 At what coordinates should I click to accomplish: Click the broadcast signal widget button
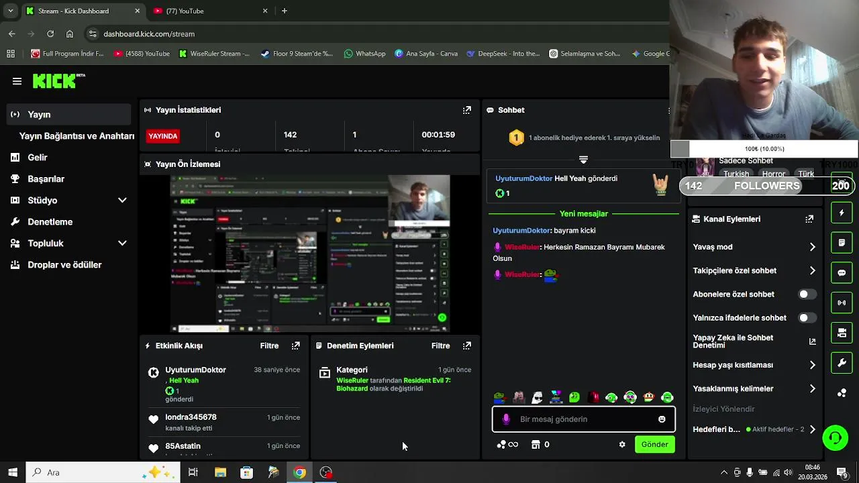[x=842, y=303]
